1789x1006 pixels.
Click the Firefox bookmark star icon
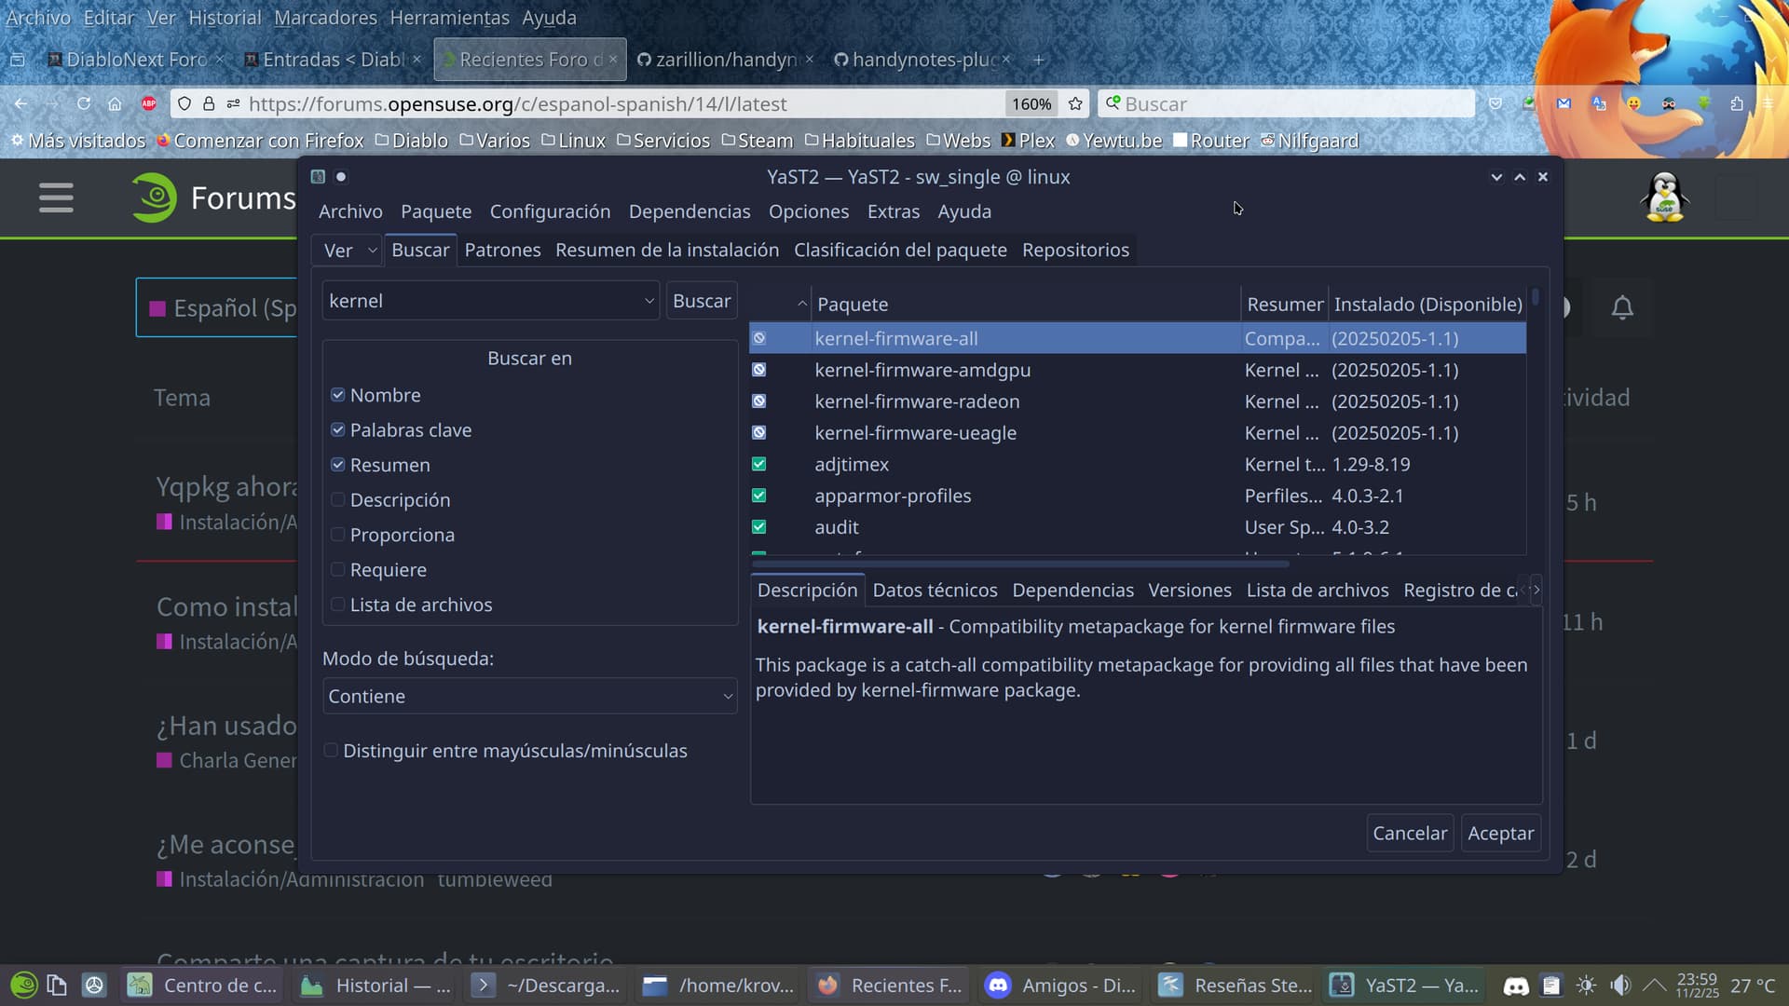click(1075, 104)
